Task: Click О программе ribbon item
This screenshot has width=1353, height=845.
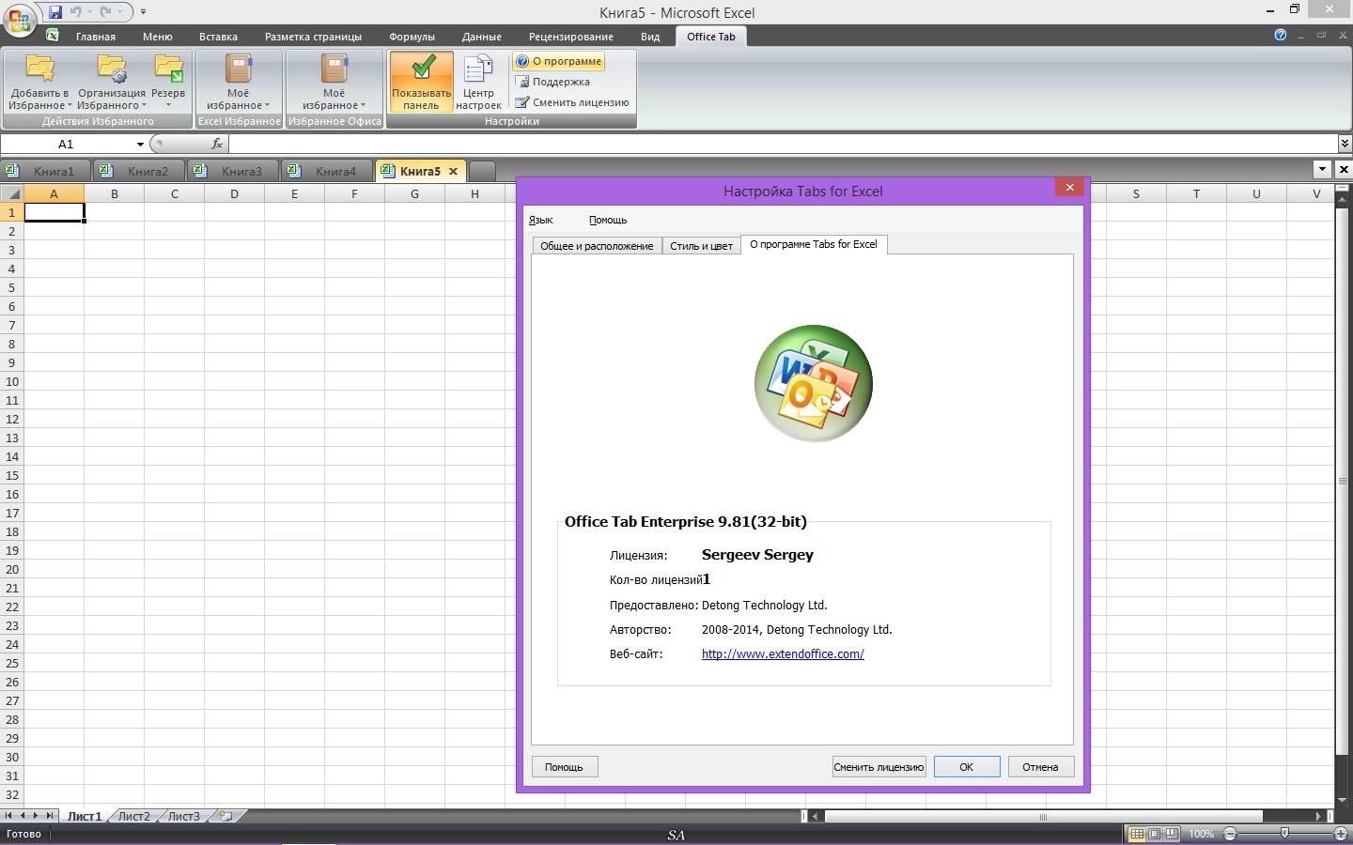Action: (559, 61)
